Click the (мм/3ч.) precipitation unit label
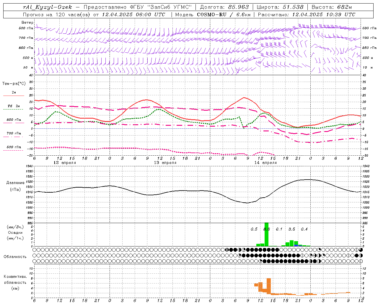The image size is (378, 303). click(x=15, y=227)
